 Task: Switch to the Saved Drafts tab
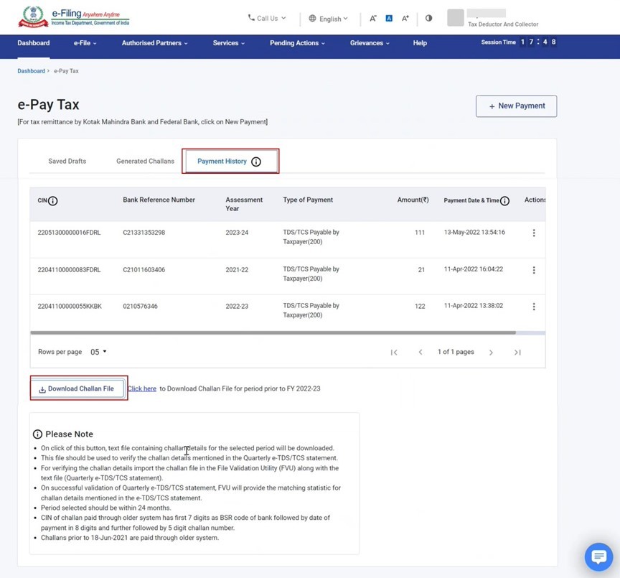pyautogui.click(x=67, y=162)
